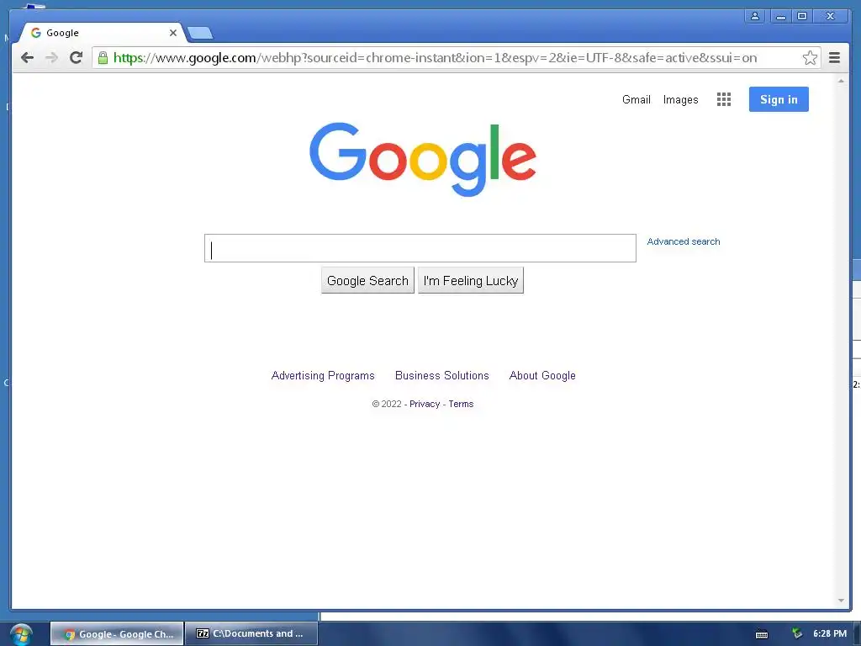Open the Images link
Screen dimensions: 861x646
coord(680,99)
